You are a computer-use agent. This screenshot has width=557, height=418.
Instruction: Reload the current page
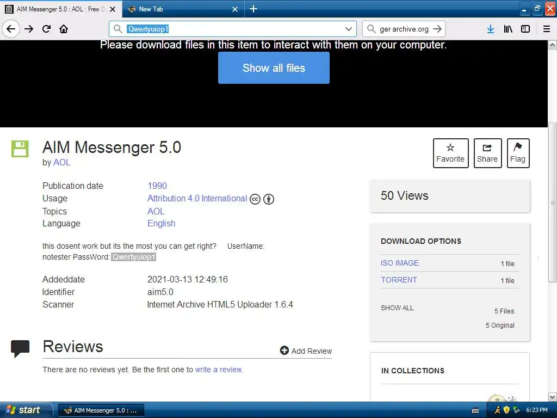[47, 29]
